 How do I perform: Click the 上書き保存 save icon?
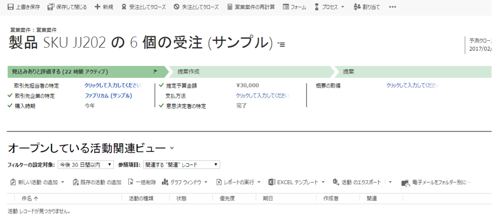point(11,7)
